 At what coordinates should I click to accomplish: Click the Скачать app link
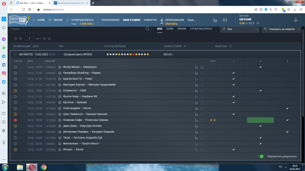pyautogui.click(x=171, y=24)
